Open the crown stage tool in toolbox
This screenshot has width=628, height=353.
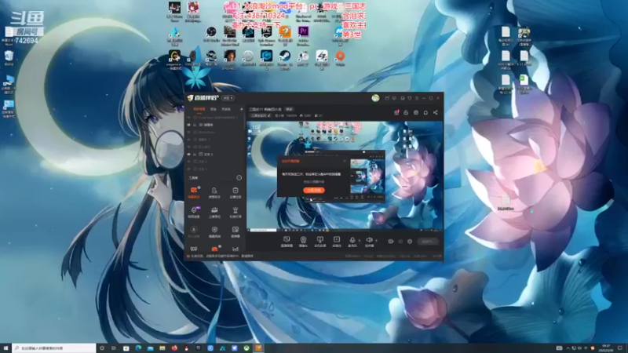click(x=214, y=212)
